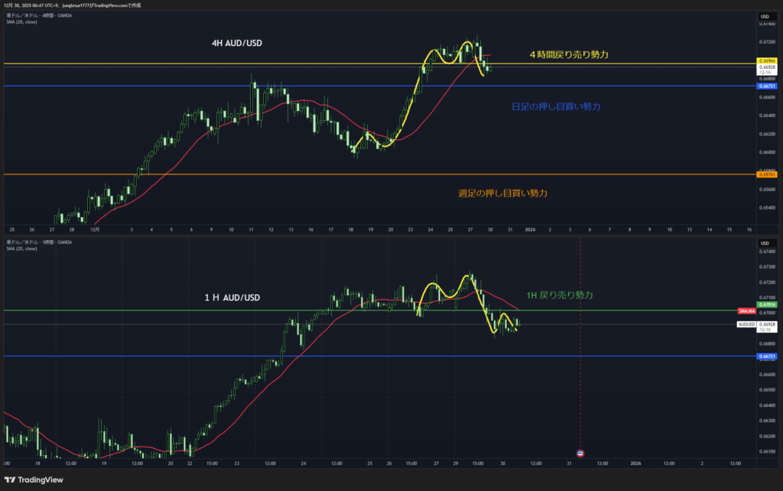This screenshot has width=783, height=491.
Task: Click the AUDUSD symbol tag on lower price axis
Action: pos(746,324)
